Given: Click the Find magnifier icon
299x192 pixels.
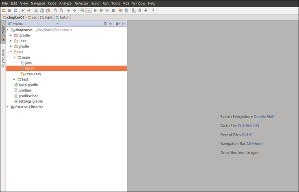Looking at the screenshot, I should 55,11.
